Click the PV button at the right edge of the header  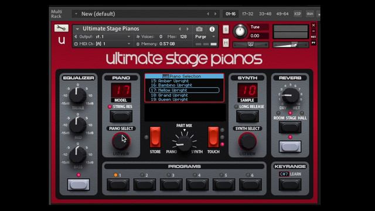pos(313,43)
